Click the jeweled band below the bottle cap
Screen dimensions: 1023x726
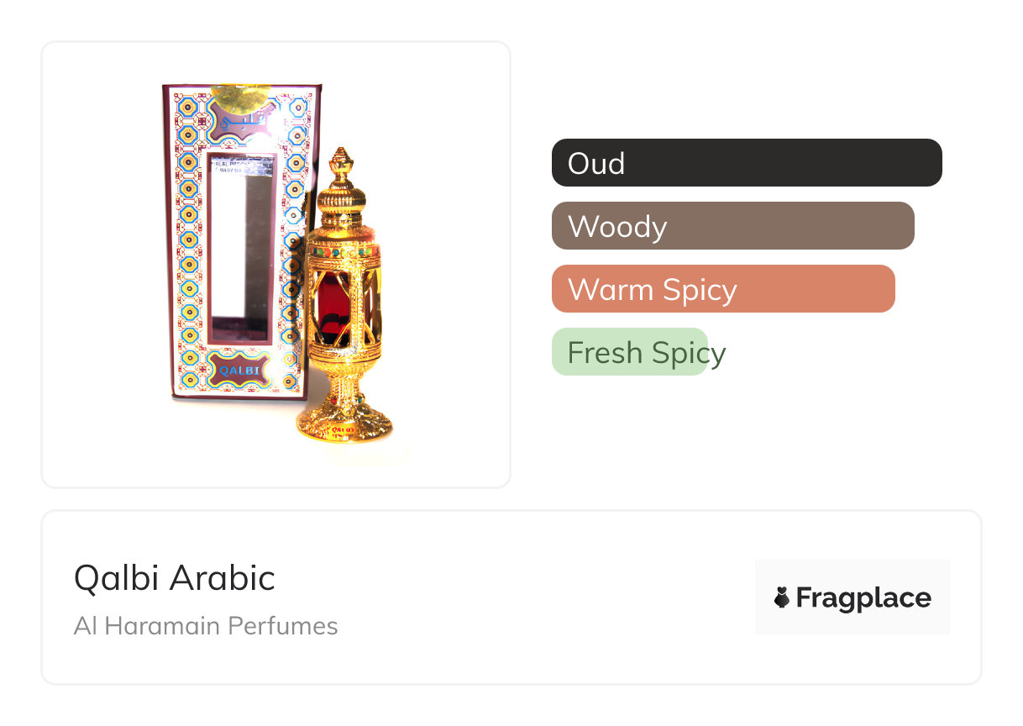(342, 250)
